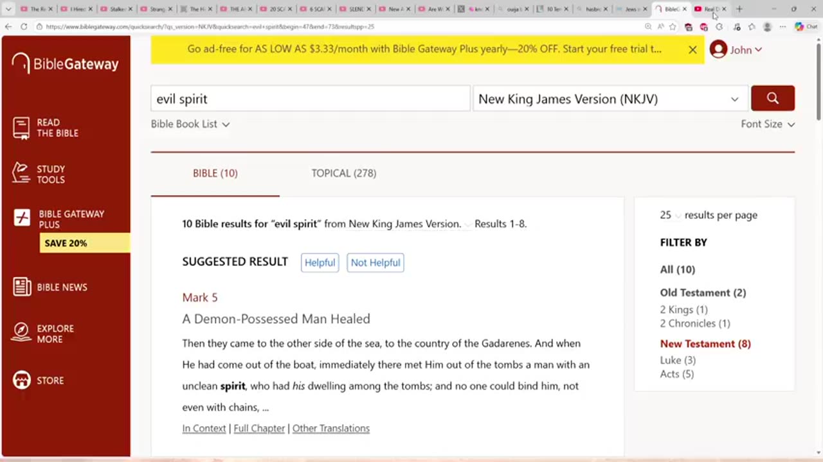The height and width of the screenshot is (462, 823).
Task: Open the Mark 5 link
Action: pos(200,297)
